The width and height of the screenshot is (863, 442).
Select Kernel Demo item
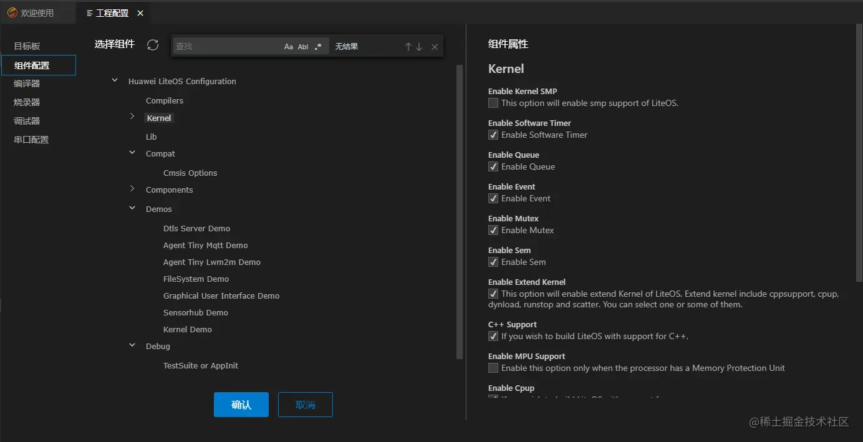point(188,329)
